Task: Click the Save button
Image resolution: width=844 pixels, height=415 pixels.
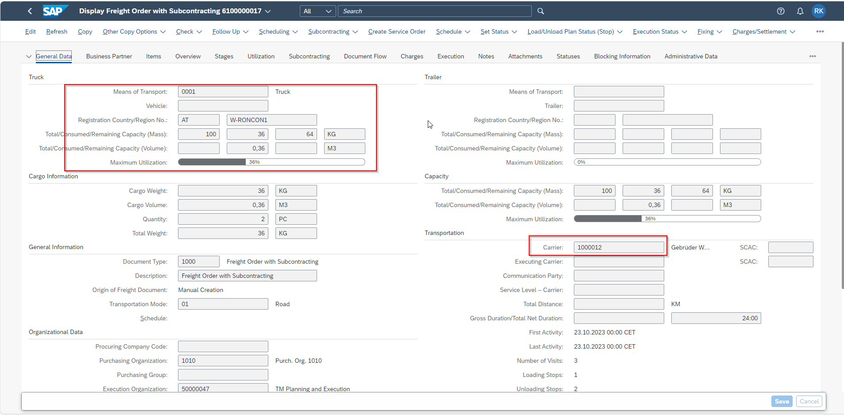Action: click(x=782, y=401)
